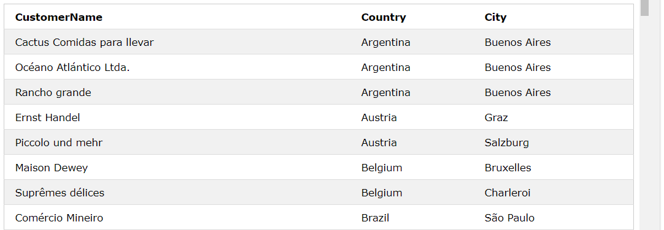Click the vertical scrollbar thumb
The width and height of the screenshot is (664, 230).
click(644, 8)
